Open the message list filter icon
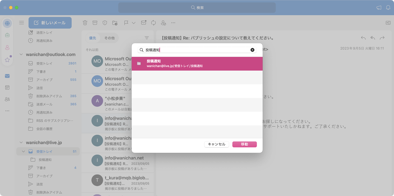This screenshot has height=196, width=394. [x=147, y=38]
